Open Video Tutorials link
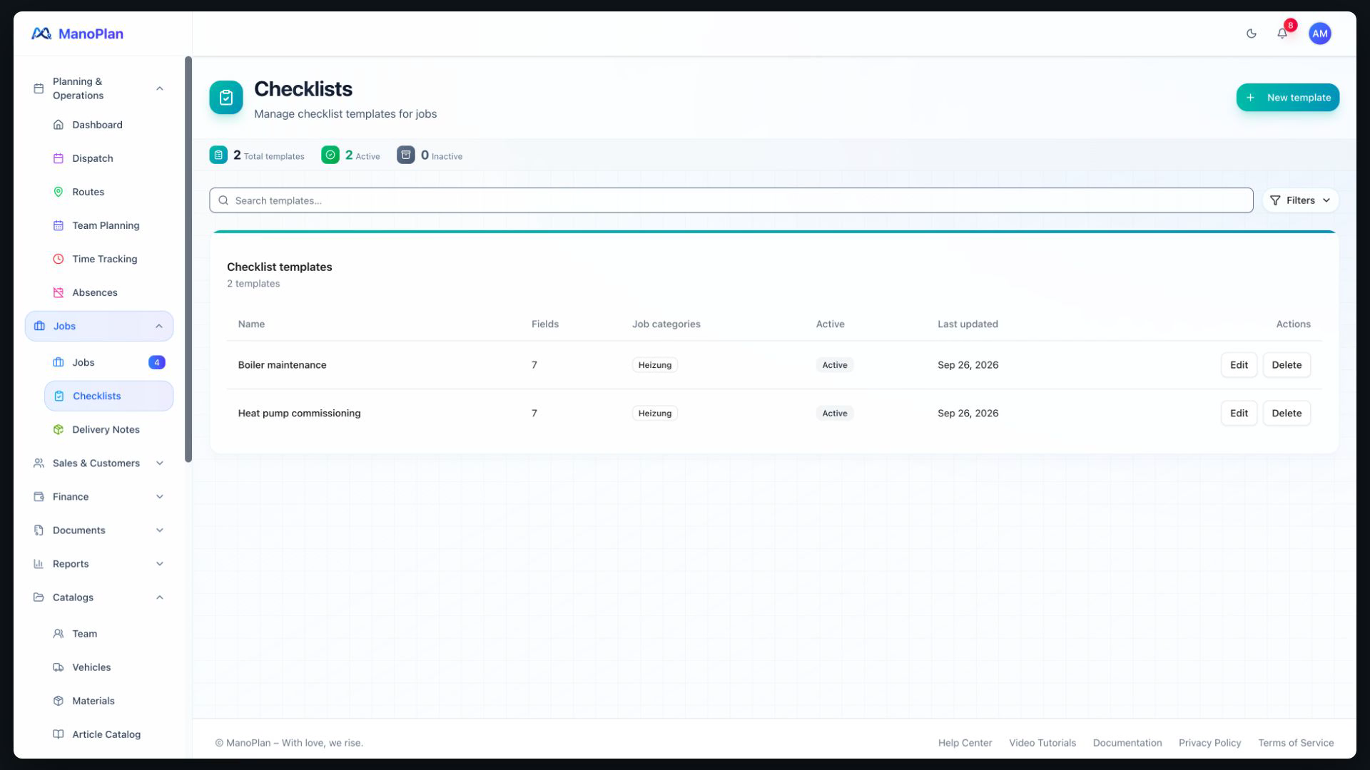Image resolution: width=1370 pixels, height=770 pixels. [1042, 743]
